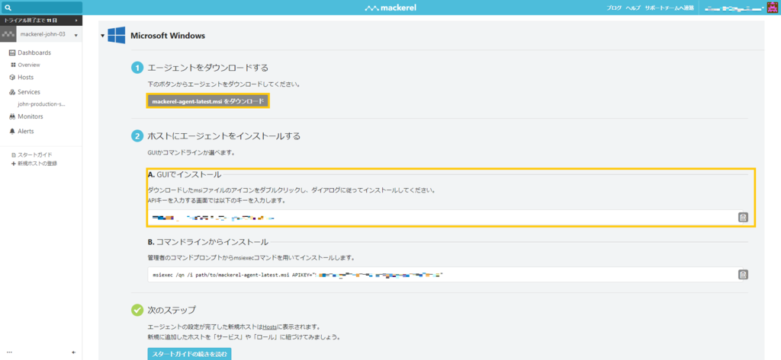Click the Monitors binoculars icon
The width and height of the screenshot is (781, 360).
12,117
